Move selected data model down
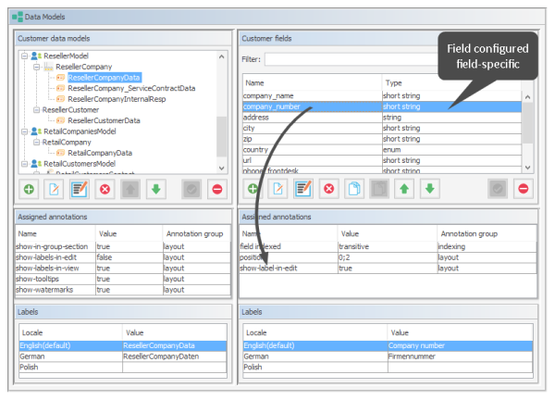This screenshot has height=400, width=555. 156,189
